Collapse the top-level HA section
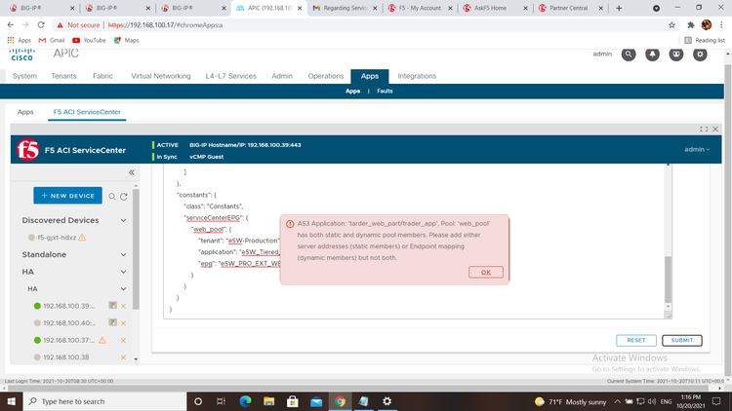 click(123, 272)
